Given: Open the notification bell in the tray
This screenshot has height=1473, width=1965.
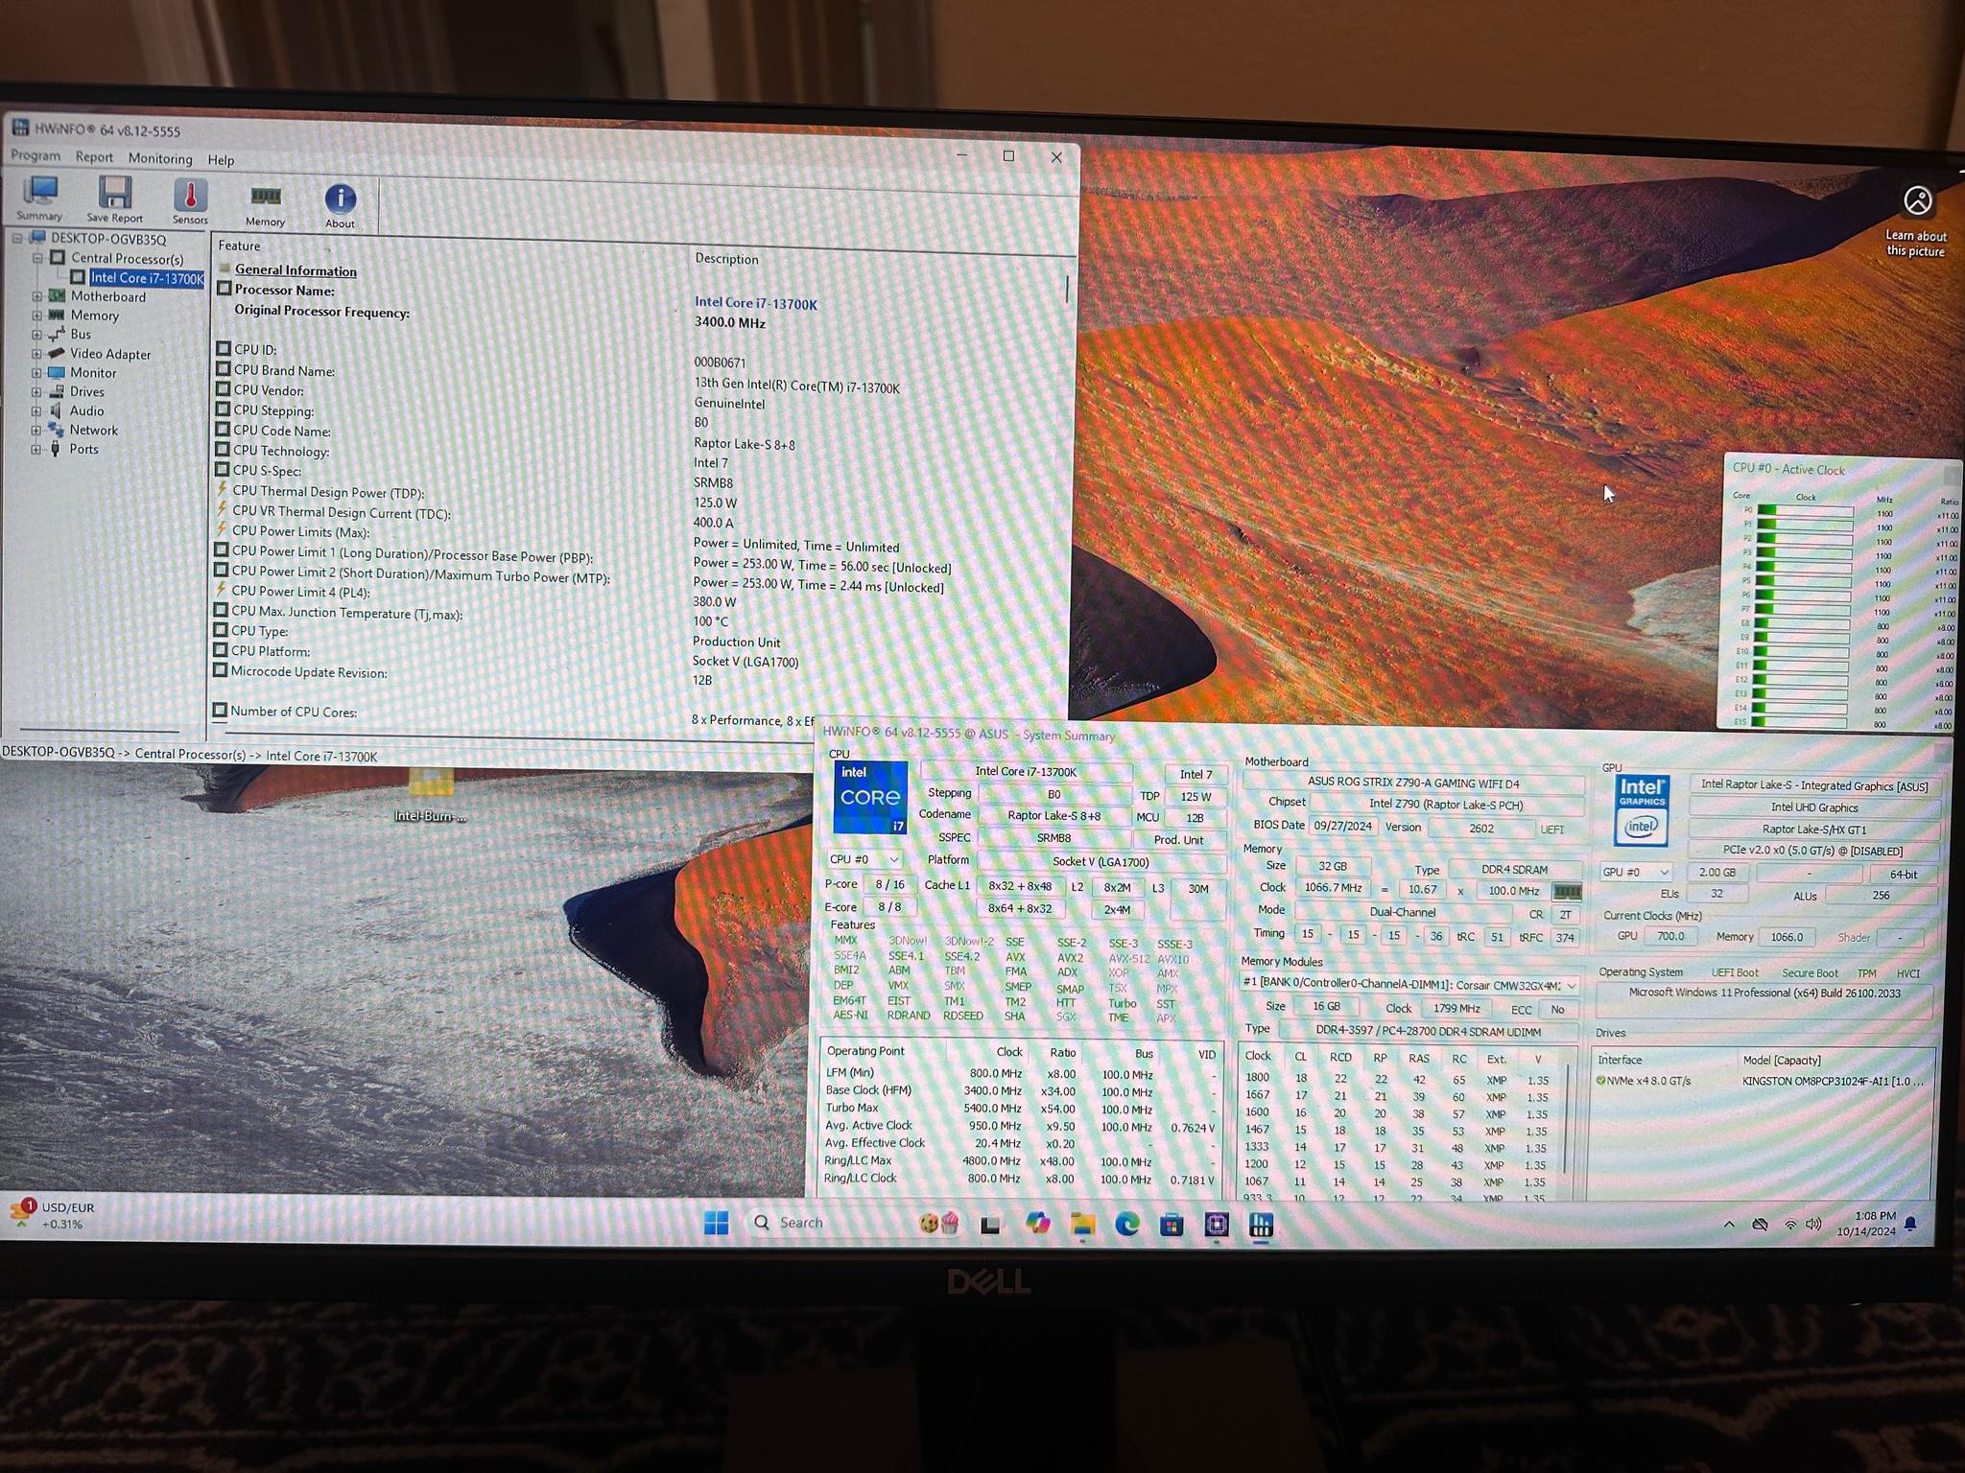Looking at the screenshot, I should click(1910, 1224).
